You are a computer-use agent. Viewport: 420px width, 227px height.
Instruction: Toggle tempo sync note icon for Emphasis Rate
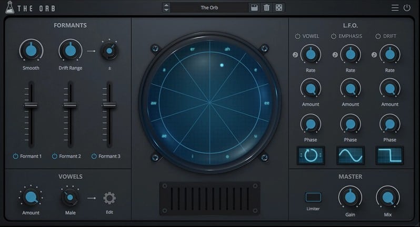[x=335, y=55]
